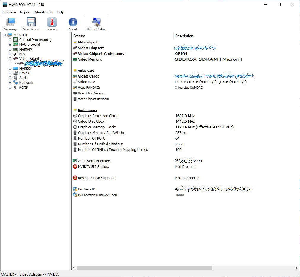The width and height of the screenshot is (300, 277).
Task: Click the clock icon beside Graphics Memory Clock
Action: [75, 127]
